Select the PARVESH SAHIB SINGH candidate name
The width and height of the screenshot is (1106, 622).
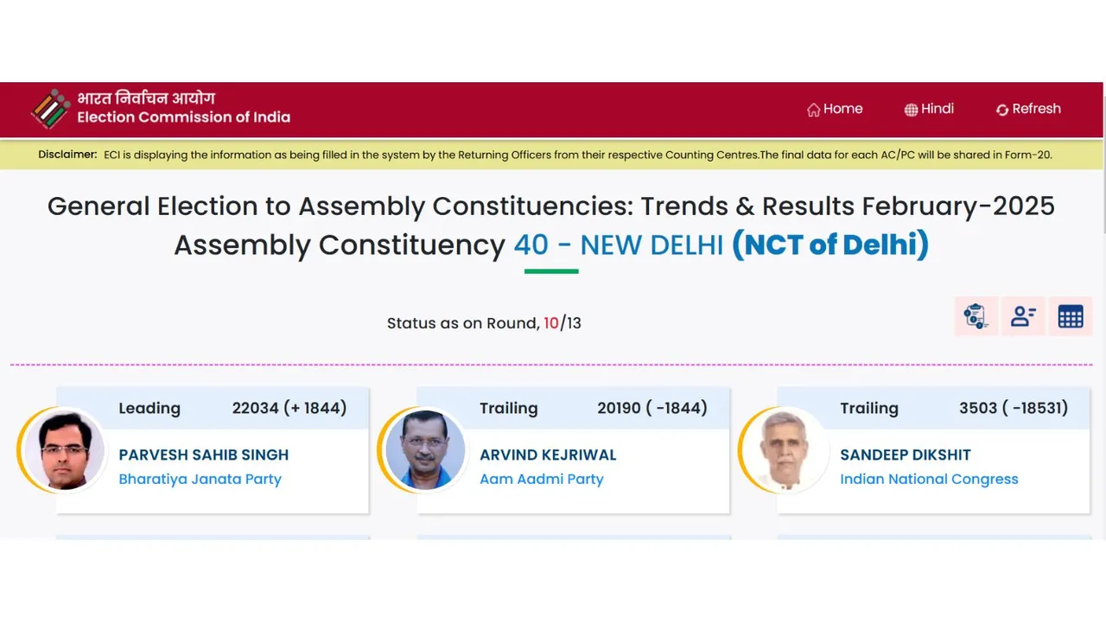pos(204,454)
